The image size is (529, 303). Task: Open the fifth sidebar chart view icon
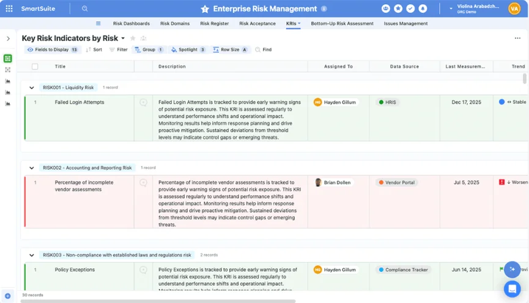click(x=8, y=104)
